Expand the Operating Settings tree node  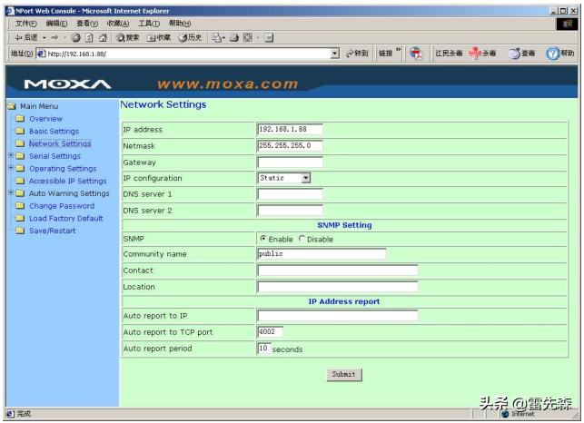10,168
